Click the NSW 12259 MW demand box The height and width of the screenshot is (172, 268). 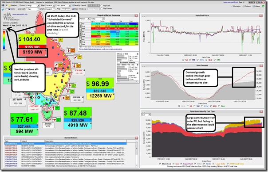coord(100,96)
